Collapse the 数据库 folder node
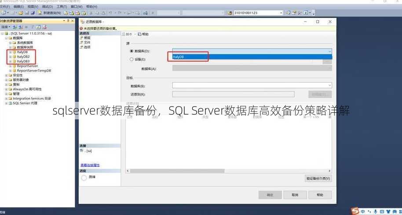This screenshot has height=215, width=402. (7, 38)
